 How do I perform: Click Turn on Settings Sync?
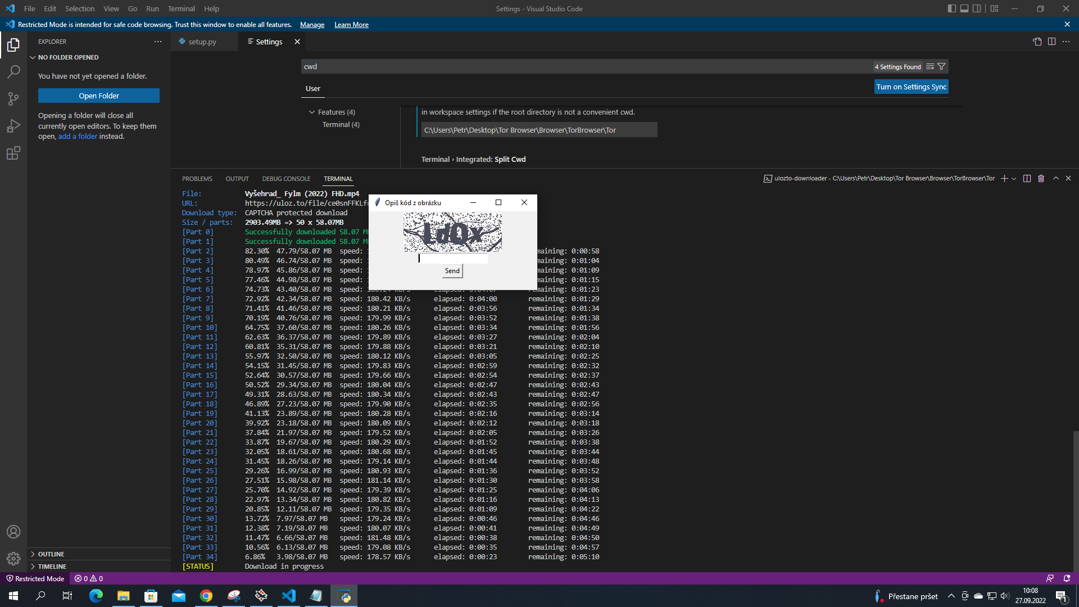coord(911,87)
